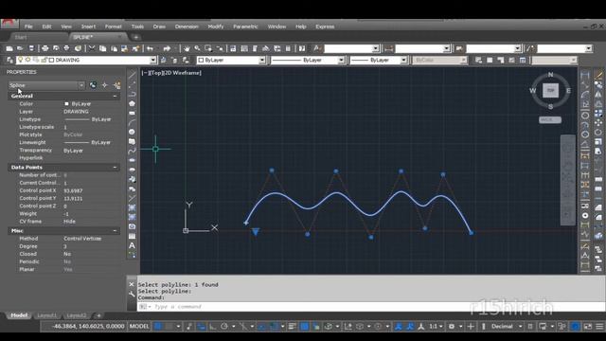
Task: Click the Undo arrow icon
Action: click(x=150, y=48)
